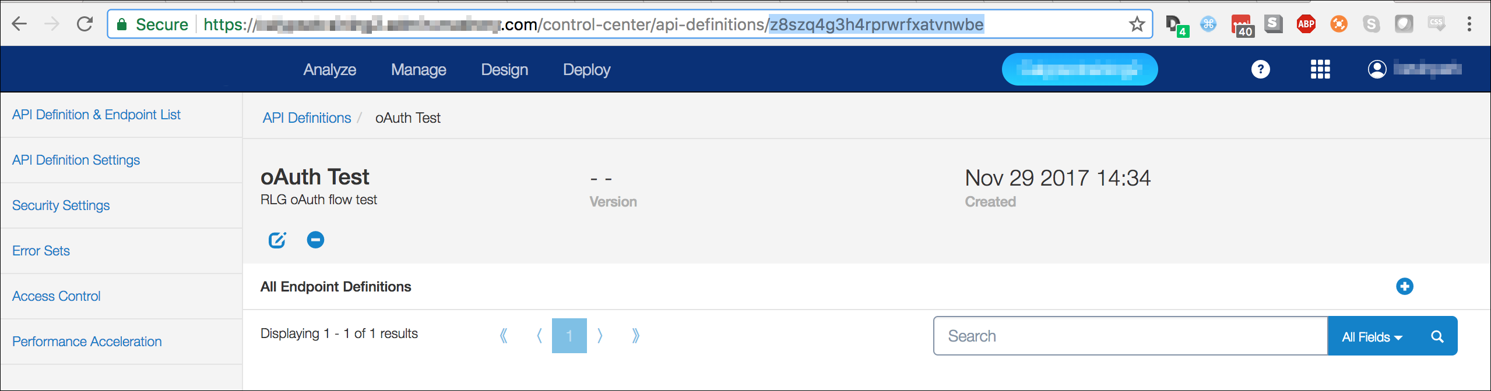Click the delete API definition minus icon
This screenshot has width=1491, height=391.
315,240
